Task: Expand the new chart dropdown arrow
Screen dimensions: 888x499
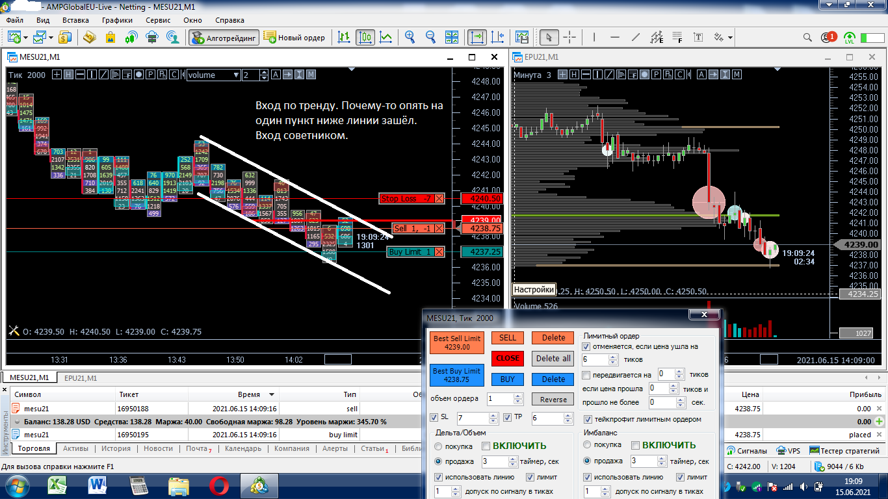Action: (x=25, y=37)
